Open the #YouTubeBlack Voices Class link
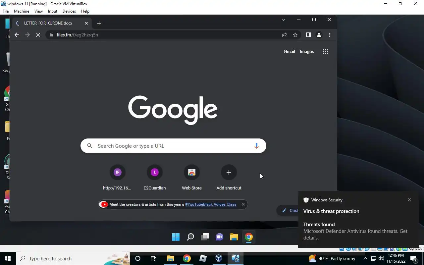 (211, 204)
